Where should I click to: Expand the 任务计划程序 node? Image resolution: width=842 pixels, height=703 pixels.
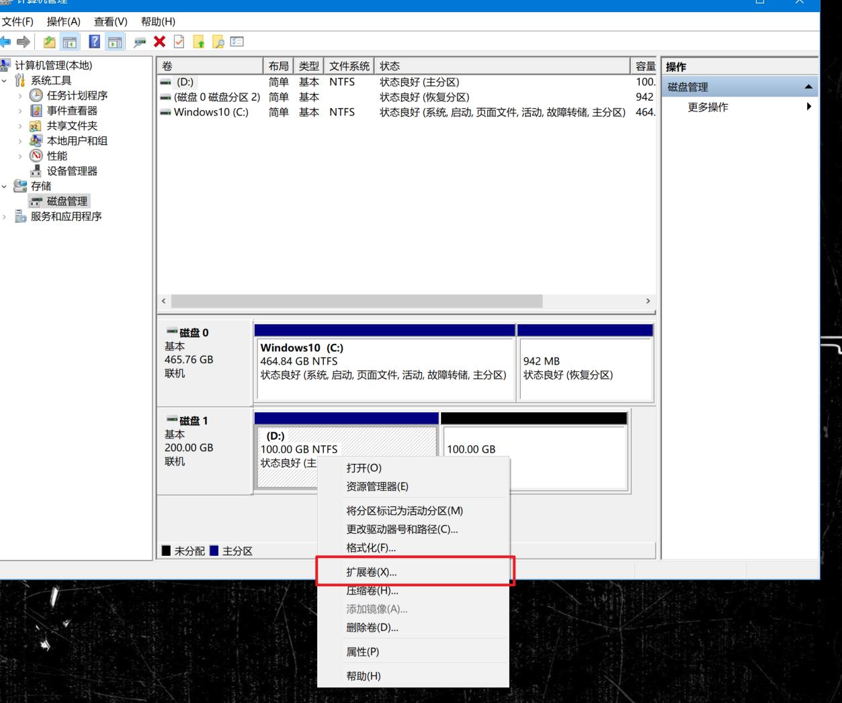pyautogui.click(x=20, y=96)
